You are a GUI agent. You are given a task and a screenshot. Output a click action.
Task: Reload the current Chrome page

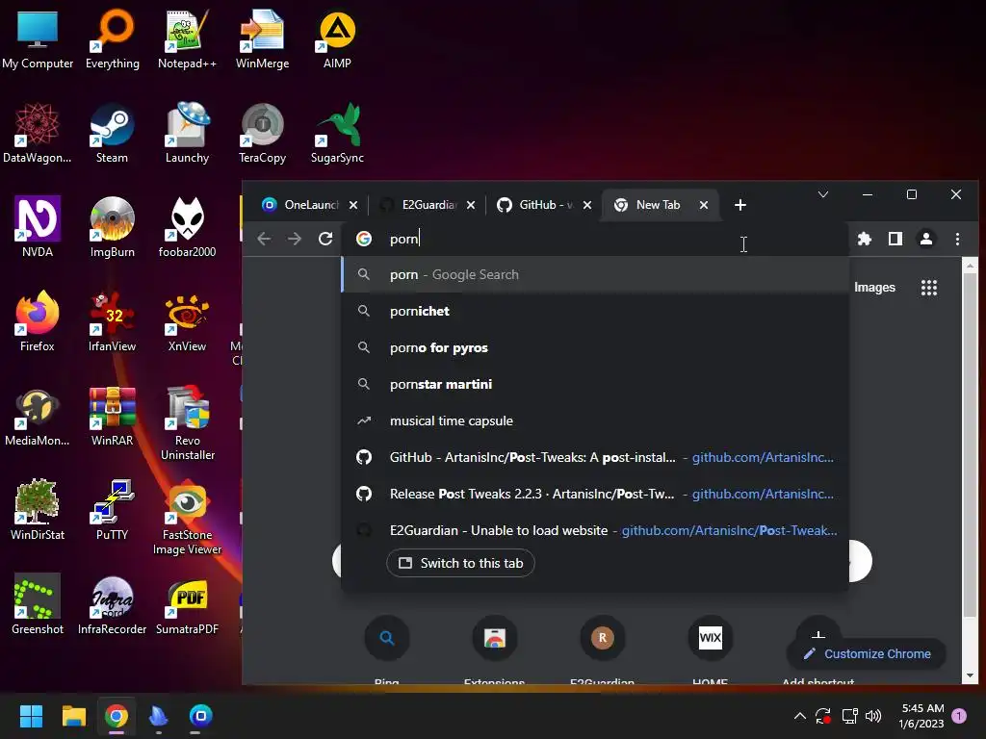(x=325, y=239)
